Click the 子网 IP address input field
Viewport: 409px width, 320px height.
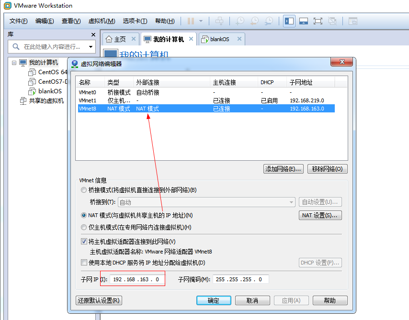(137, 279)
